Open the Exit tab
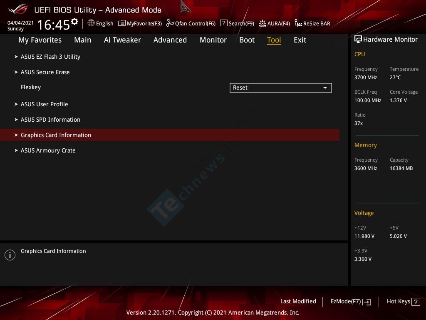The width and height of the screenshot is (426, 320). (300, 40)
